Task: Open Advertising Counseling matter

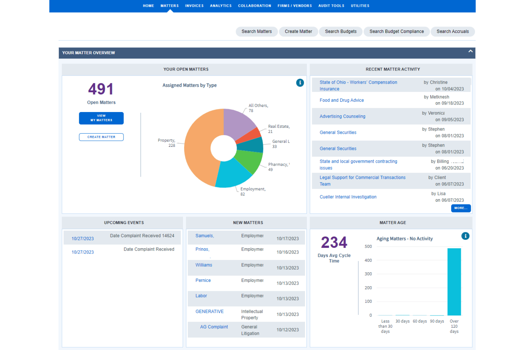Action: [342, 116]
